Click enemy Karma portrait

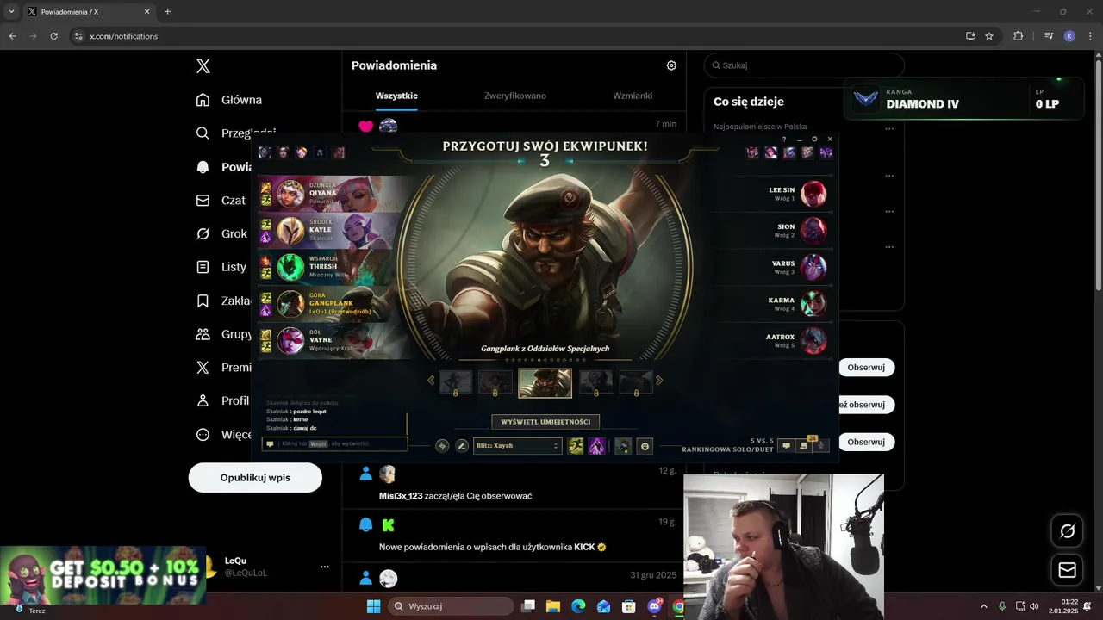click(813, 304)
